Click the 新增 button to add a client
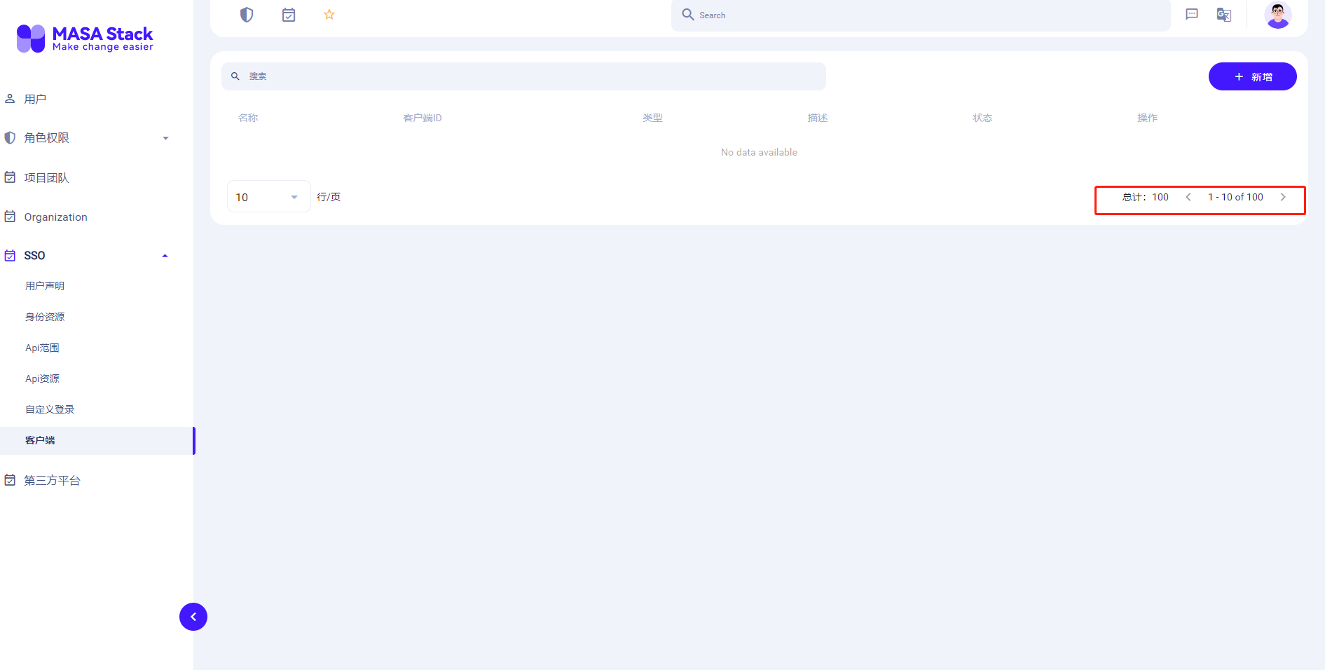This screenshot has height=670, width=1325. point(1252,76)
